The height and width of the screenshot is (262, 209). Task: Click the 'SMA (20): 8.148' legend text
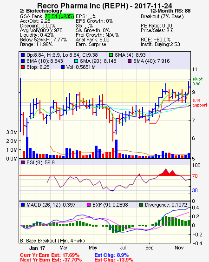[x=98, y=61]
